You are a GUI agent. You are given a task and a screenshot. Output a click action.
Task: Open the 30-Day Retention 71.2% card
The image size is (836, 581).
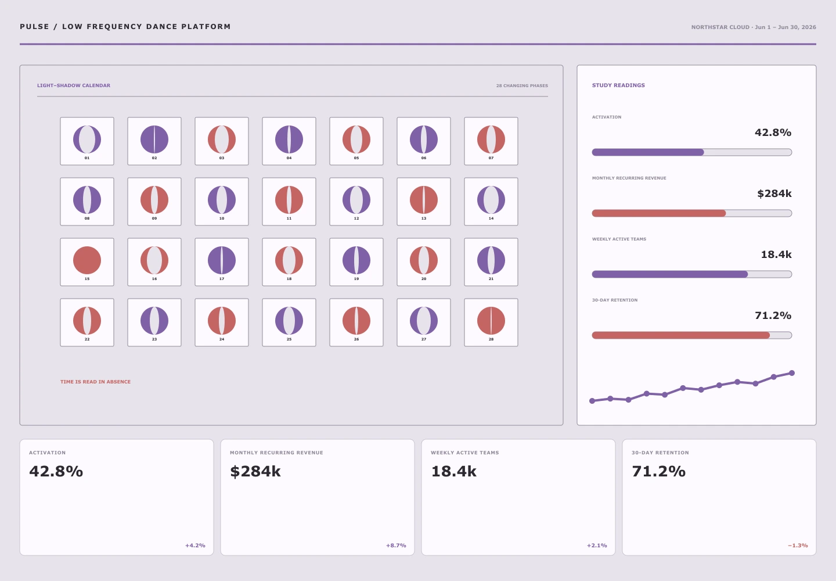click(719, 497)
